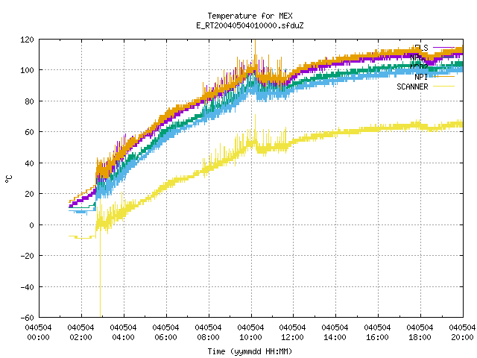Click the y-axis value '-20'
Image resolution: width=477 pixels, height=358 pixels.
tap(27, 256)
